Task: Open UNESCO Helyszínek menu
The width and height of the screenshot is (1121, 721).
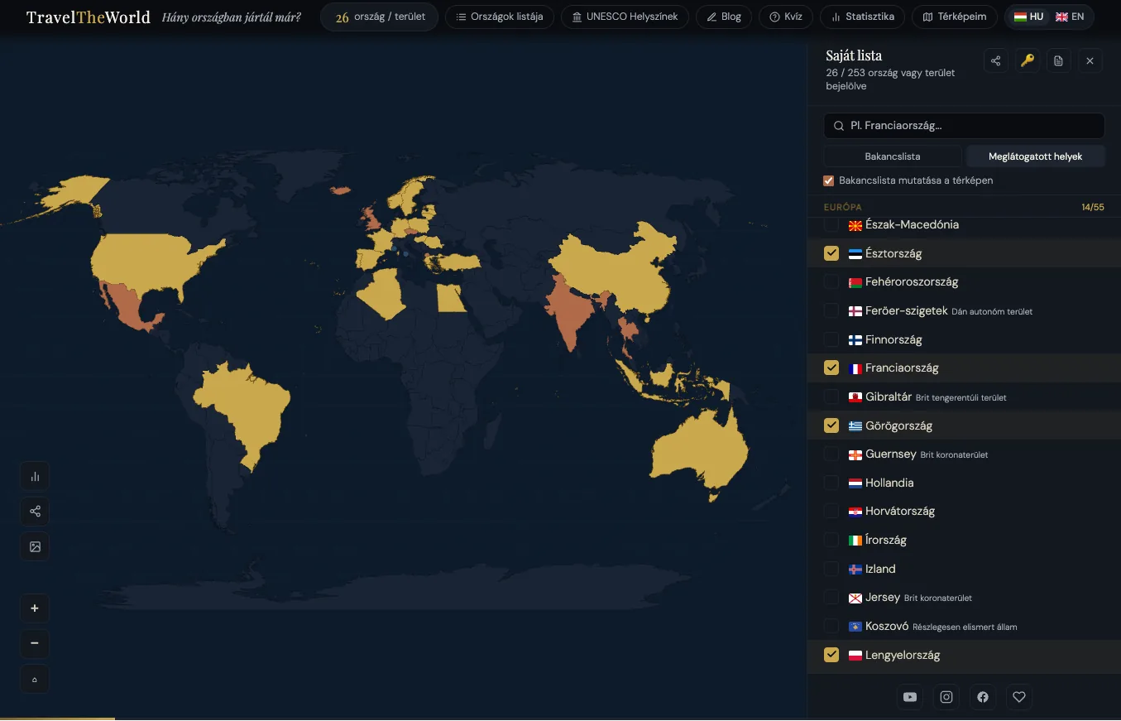Action: click(x=625, y=17)
